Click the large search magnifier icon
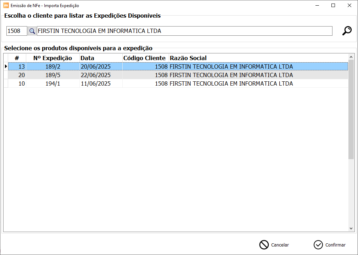 (x=347, y=31)
